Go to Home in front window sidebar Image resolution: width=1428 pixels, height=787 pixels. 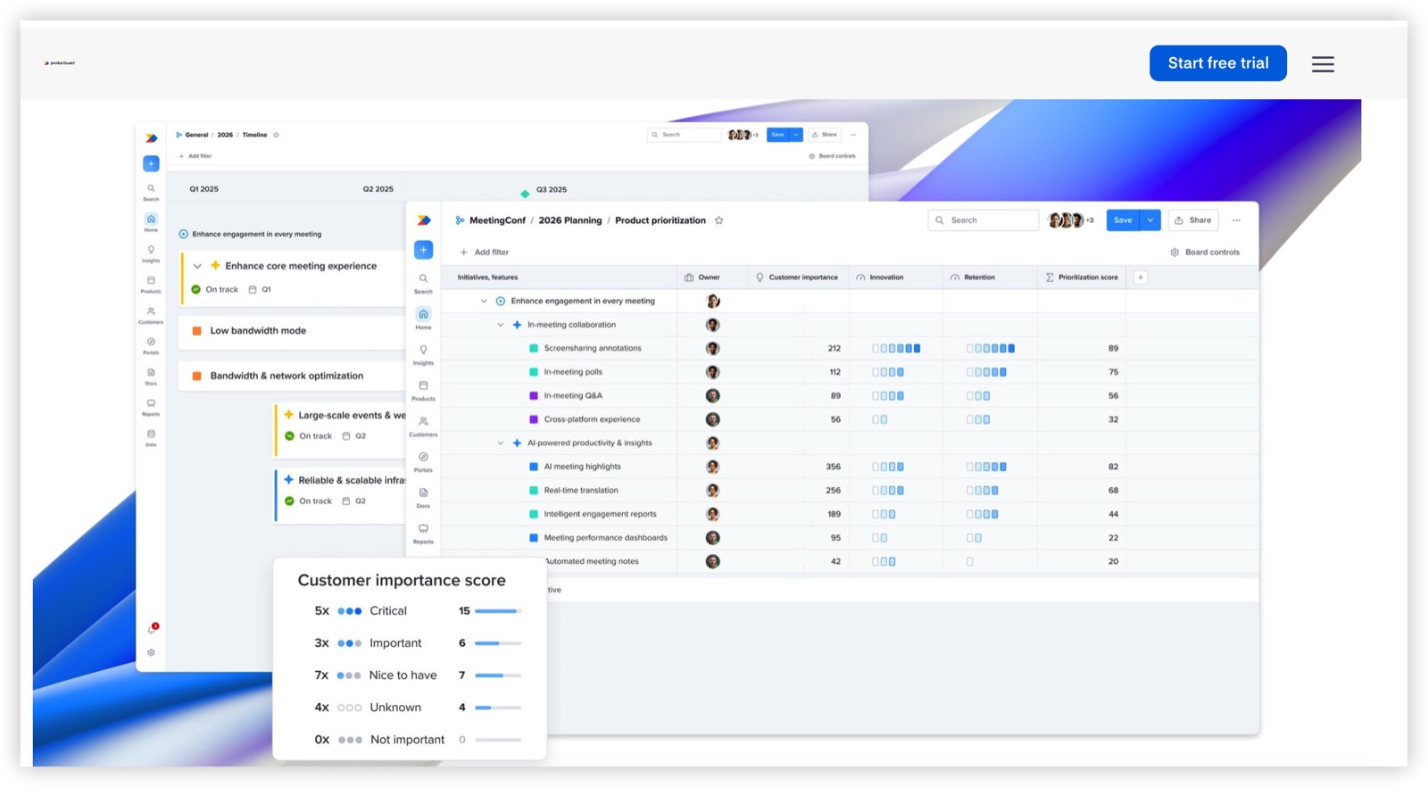point(423,319)
